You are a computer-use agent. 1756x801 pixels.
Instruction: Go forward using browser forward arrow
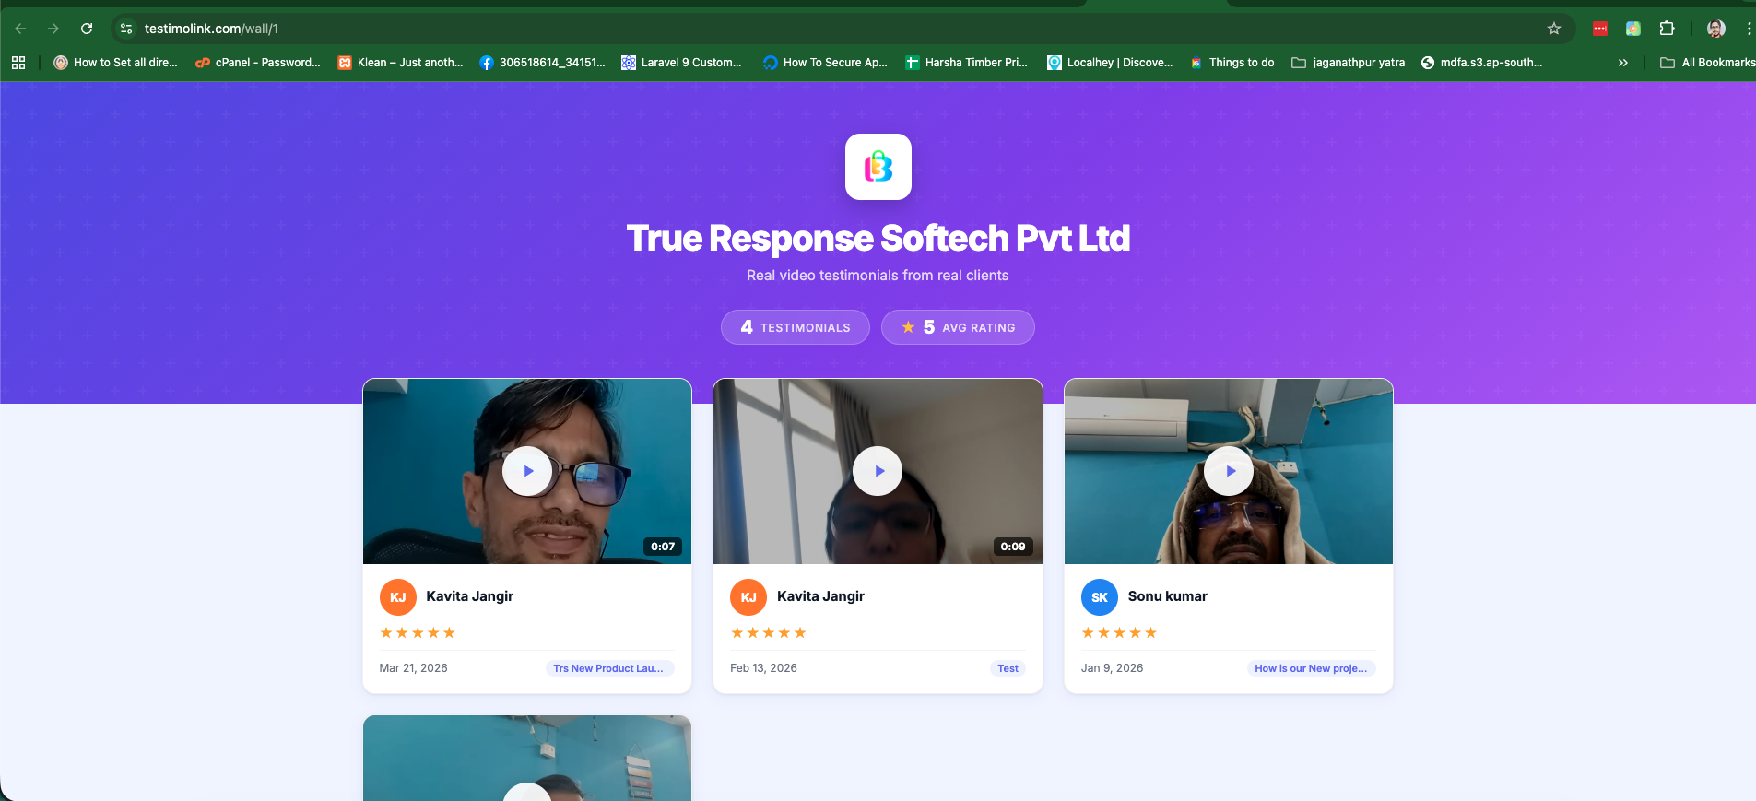53,29
